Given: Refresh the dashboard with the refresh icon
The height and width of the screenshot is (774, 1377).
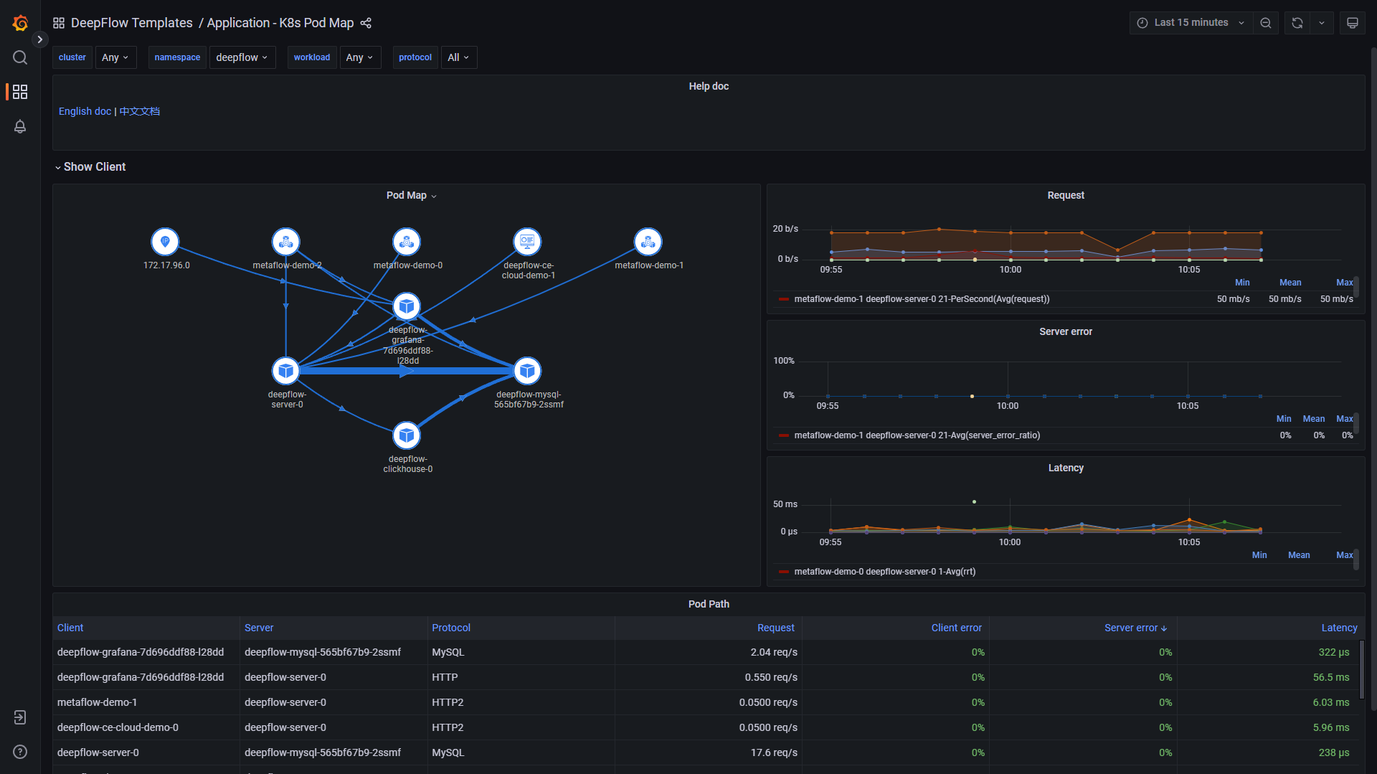Looking at the screenshot, I should point(1297,23).
